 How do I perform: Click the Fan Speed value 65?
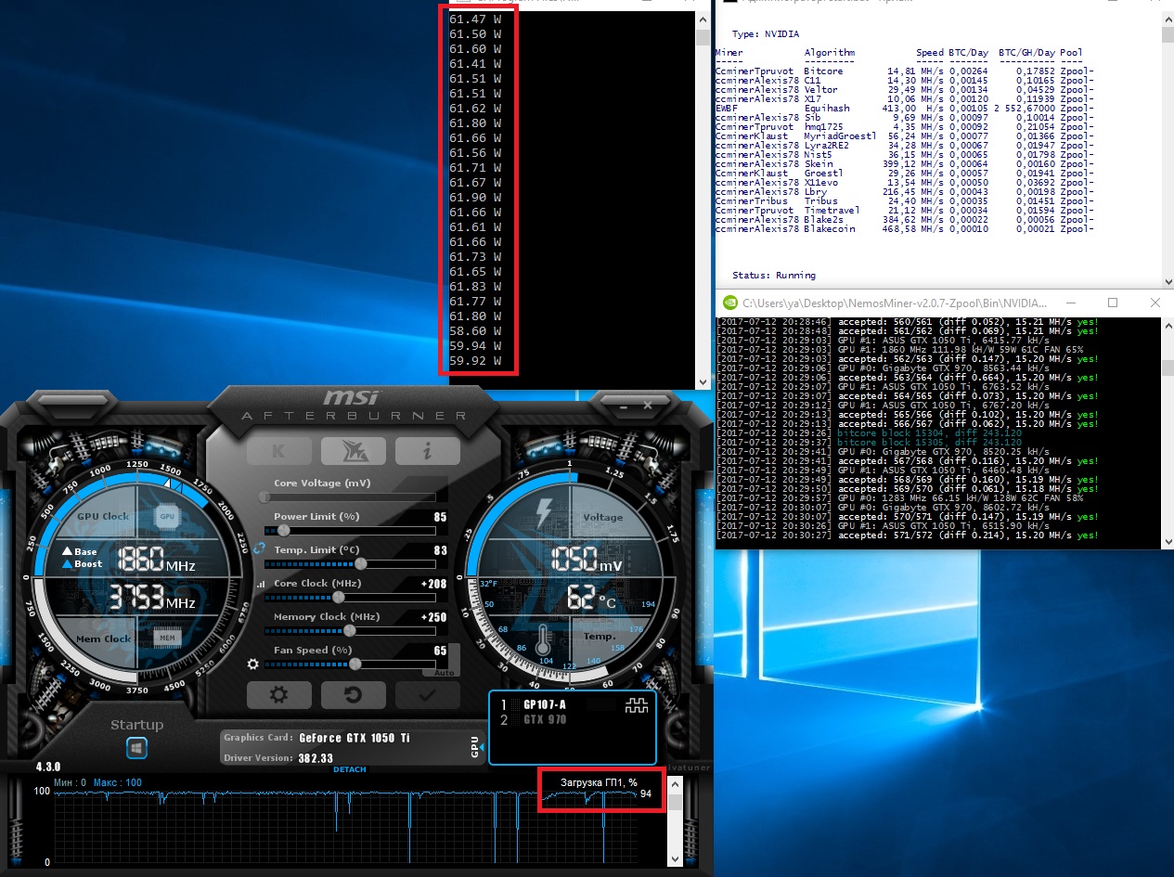(x=440, y=651)
